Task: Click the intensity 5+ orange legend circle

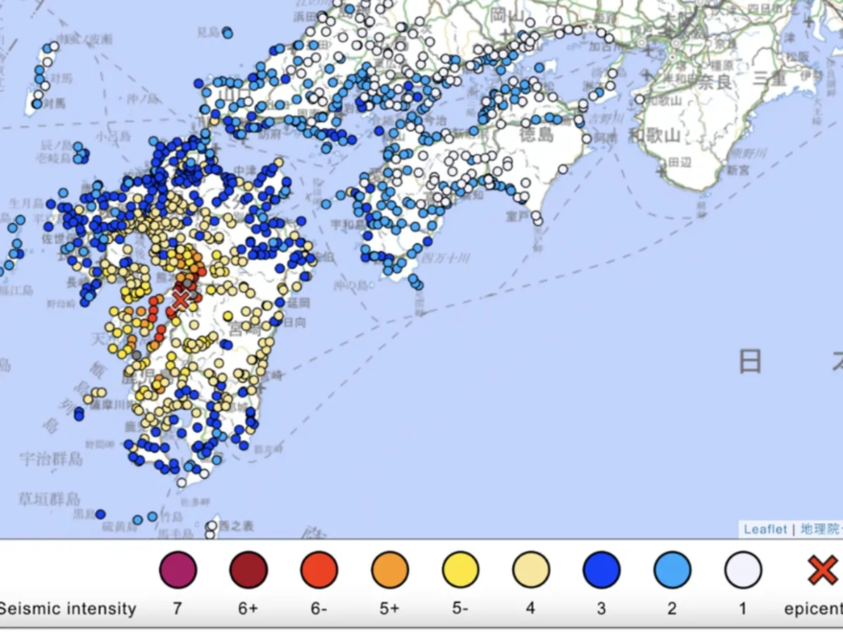Action: point(390,570)
